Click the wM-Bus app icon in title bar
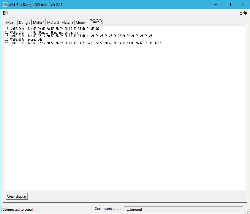This screenshot has height=214, width=250. coord(5,5)
